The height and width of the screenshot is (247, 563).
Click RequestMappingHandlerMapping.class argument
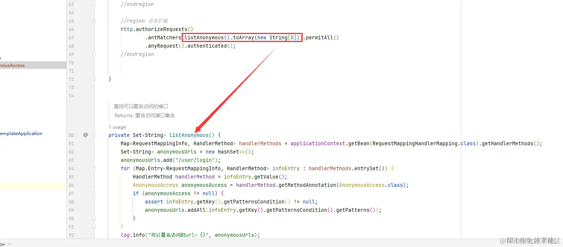424,143
